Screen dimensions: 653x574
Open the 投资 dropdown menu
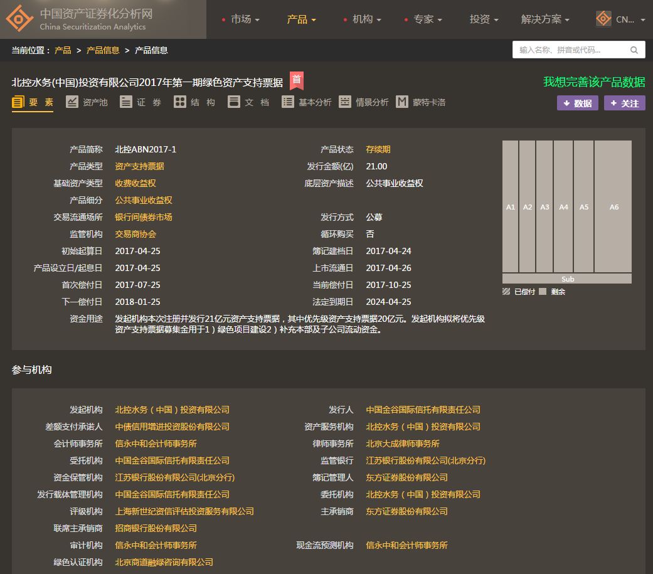click(484, 19)
